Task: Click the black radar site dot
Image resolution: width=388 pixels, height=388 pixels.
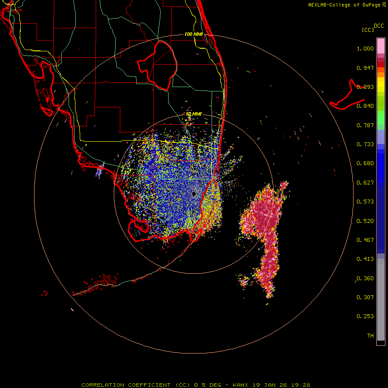Action: coord(194,194)
